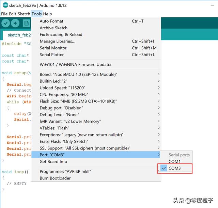The image size is (218, 208).
Task: Expand the Flash Size 4MB submenu
Action: [96, 101]
